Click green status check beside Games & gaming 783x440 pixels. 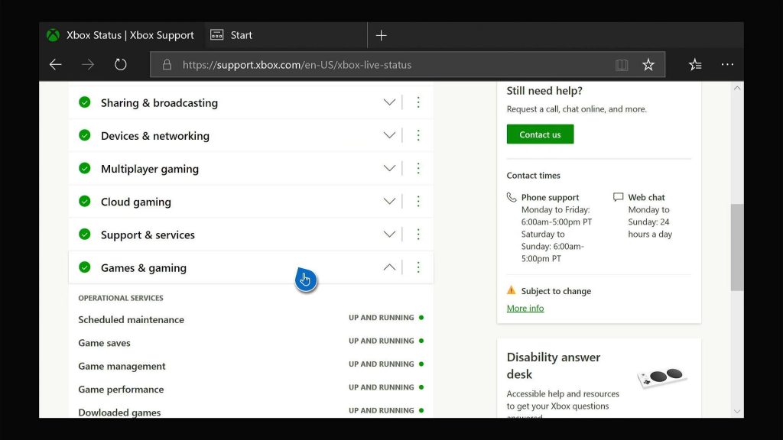(85, 267)
